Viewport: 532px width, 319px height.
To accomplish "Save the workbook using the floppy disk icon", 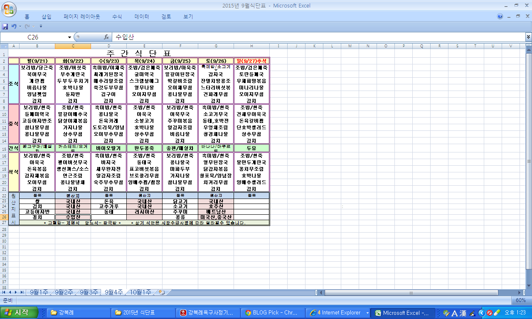I will (x=5, y=27).
